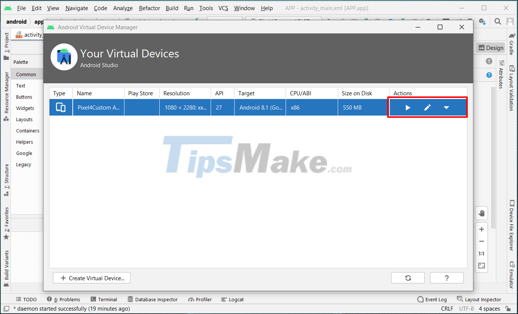
Task: Open the Emulator side panel
Action: (512, 276)
